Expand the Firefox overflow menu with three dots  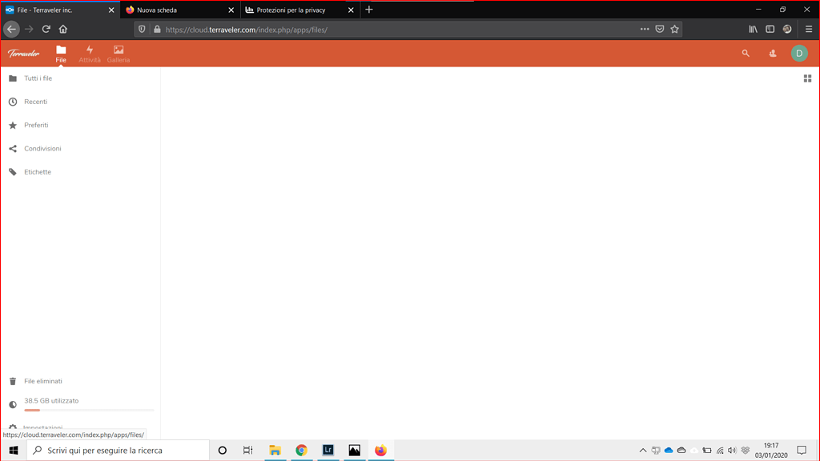[x=644, y=29]
